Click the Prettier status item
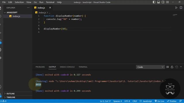 [172, 101]
